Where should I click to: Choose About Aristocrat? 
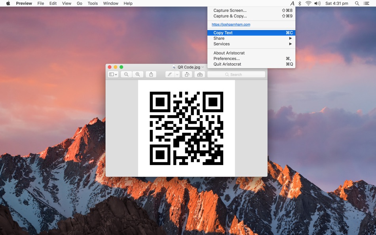251,53
